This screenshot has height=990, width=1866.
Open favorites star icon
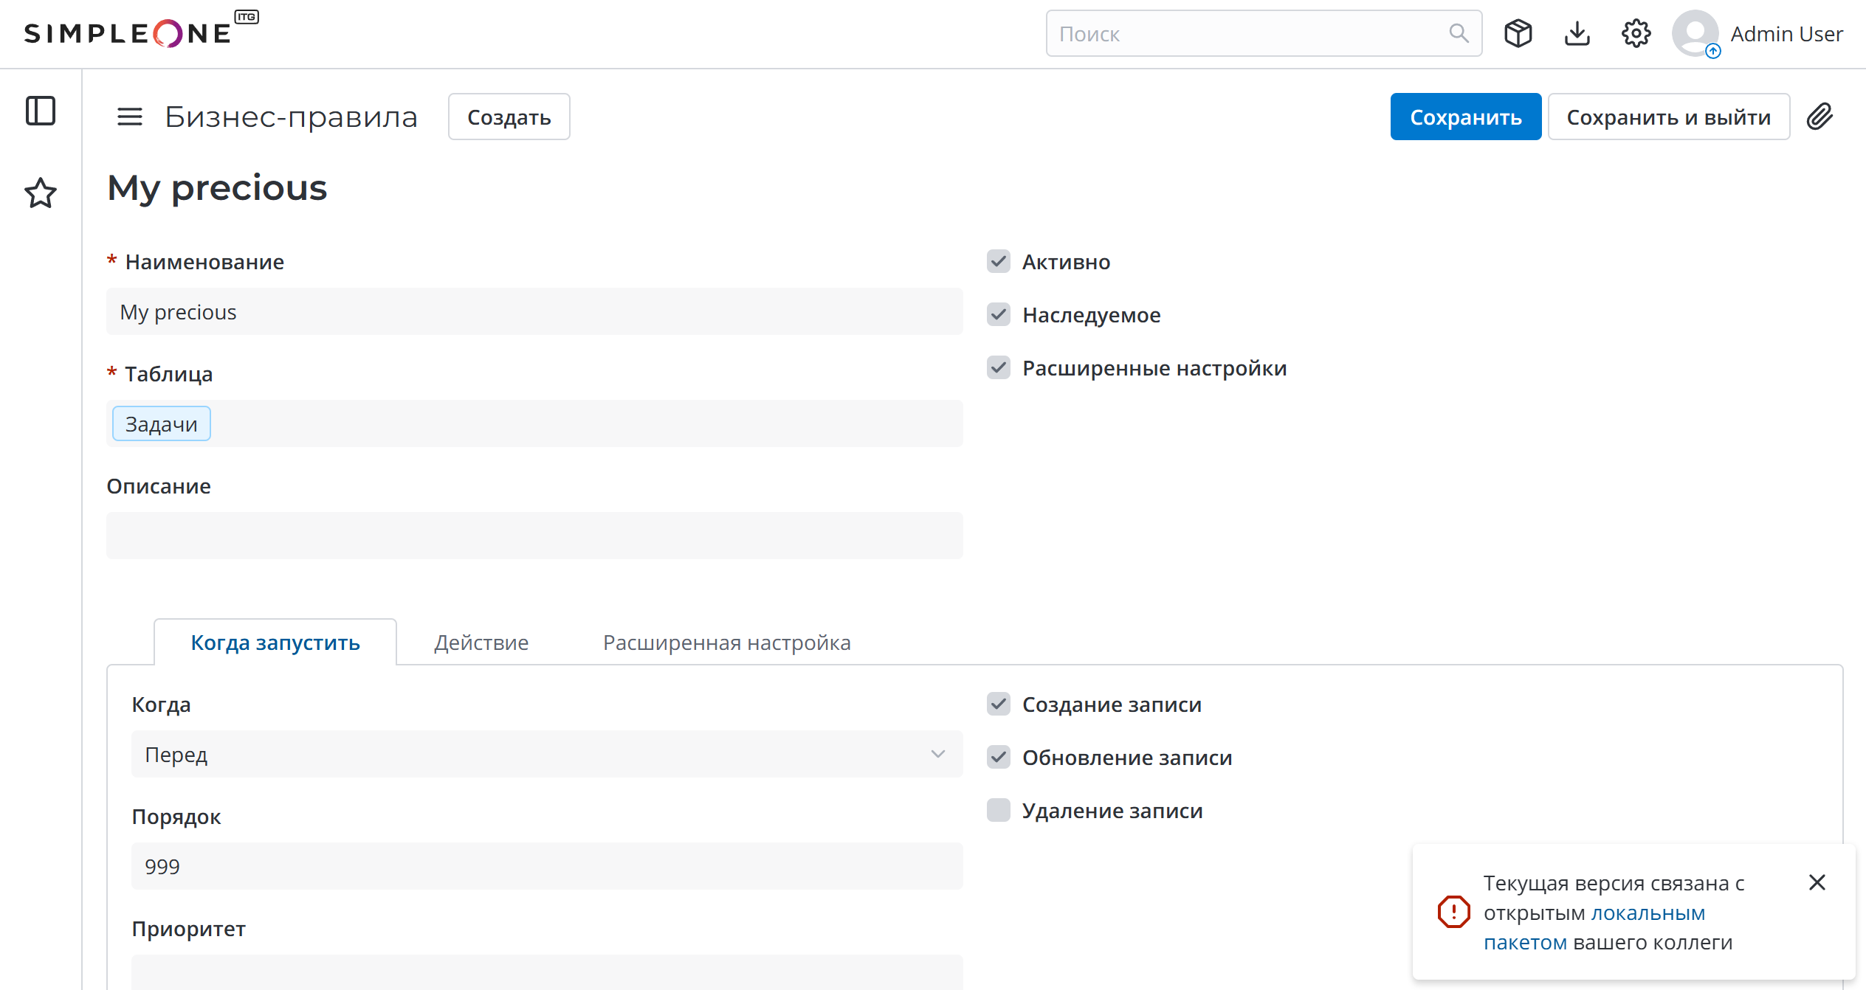point(41,193)
